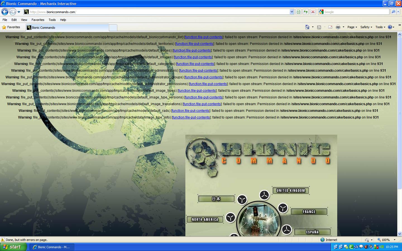Image resolution: width=402 pixels, height=251 pixels.
Task: Click in the Google search box
Action: click(x=355, y=12)
